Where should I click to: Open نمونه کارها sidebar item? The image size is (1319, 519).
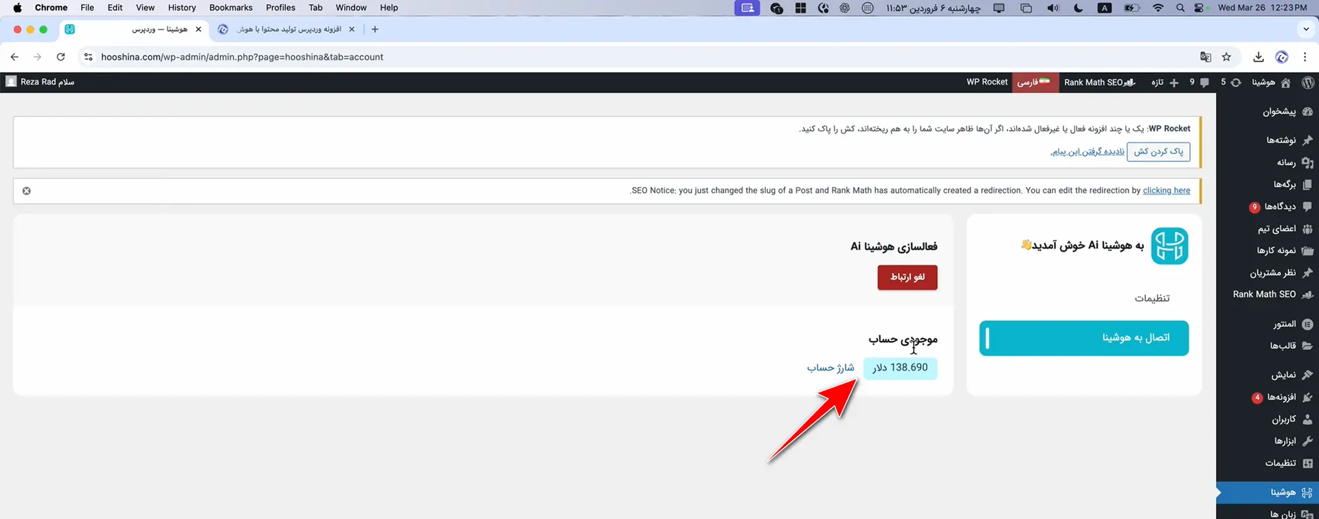pos(1284,250)
